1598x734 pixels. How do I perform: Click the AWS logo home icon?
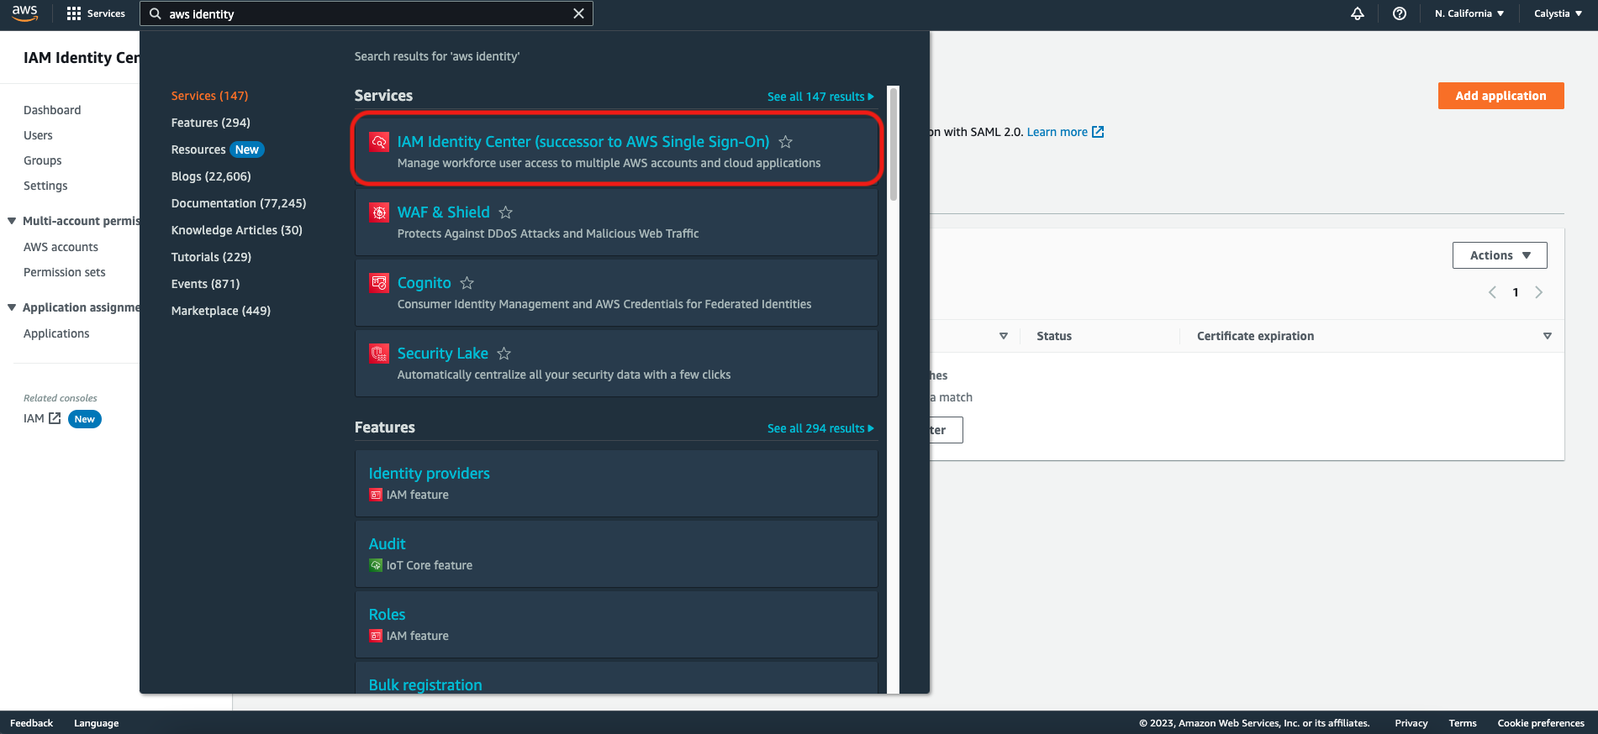pos(24,13)
